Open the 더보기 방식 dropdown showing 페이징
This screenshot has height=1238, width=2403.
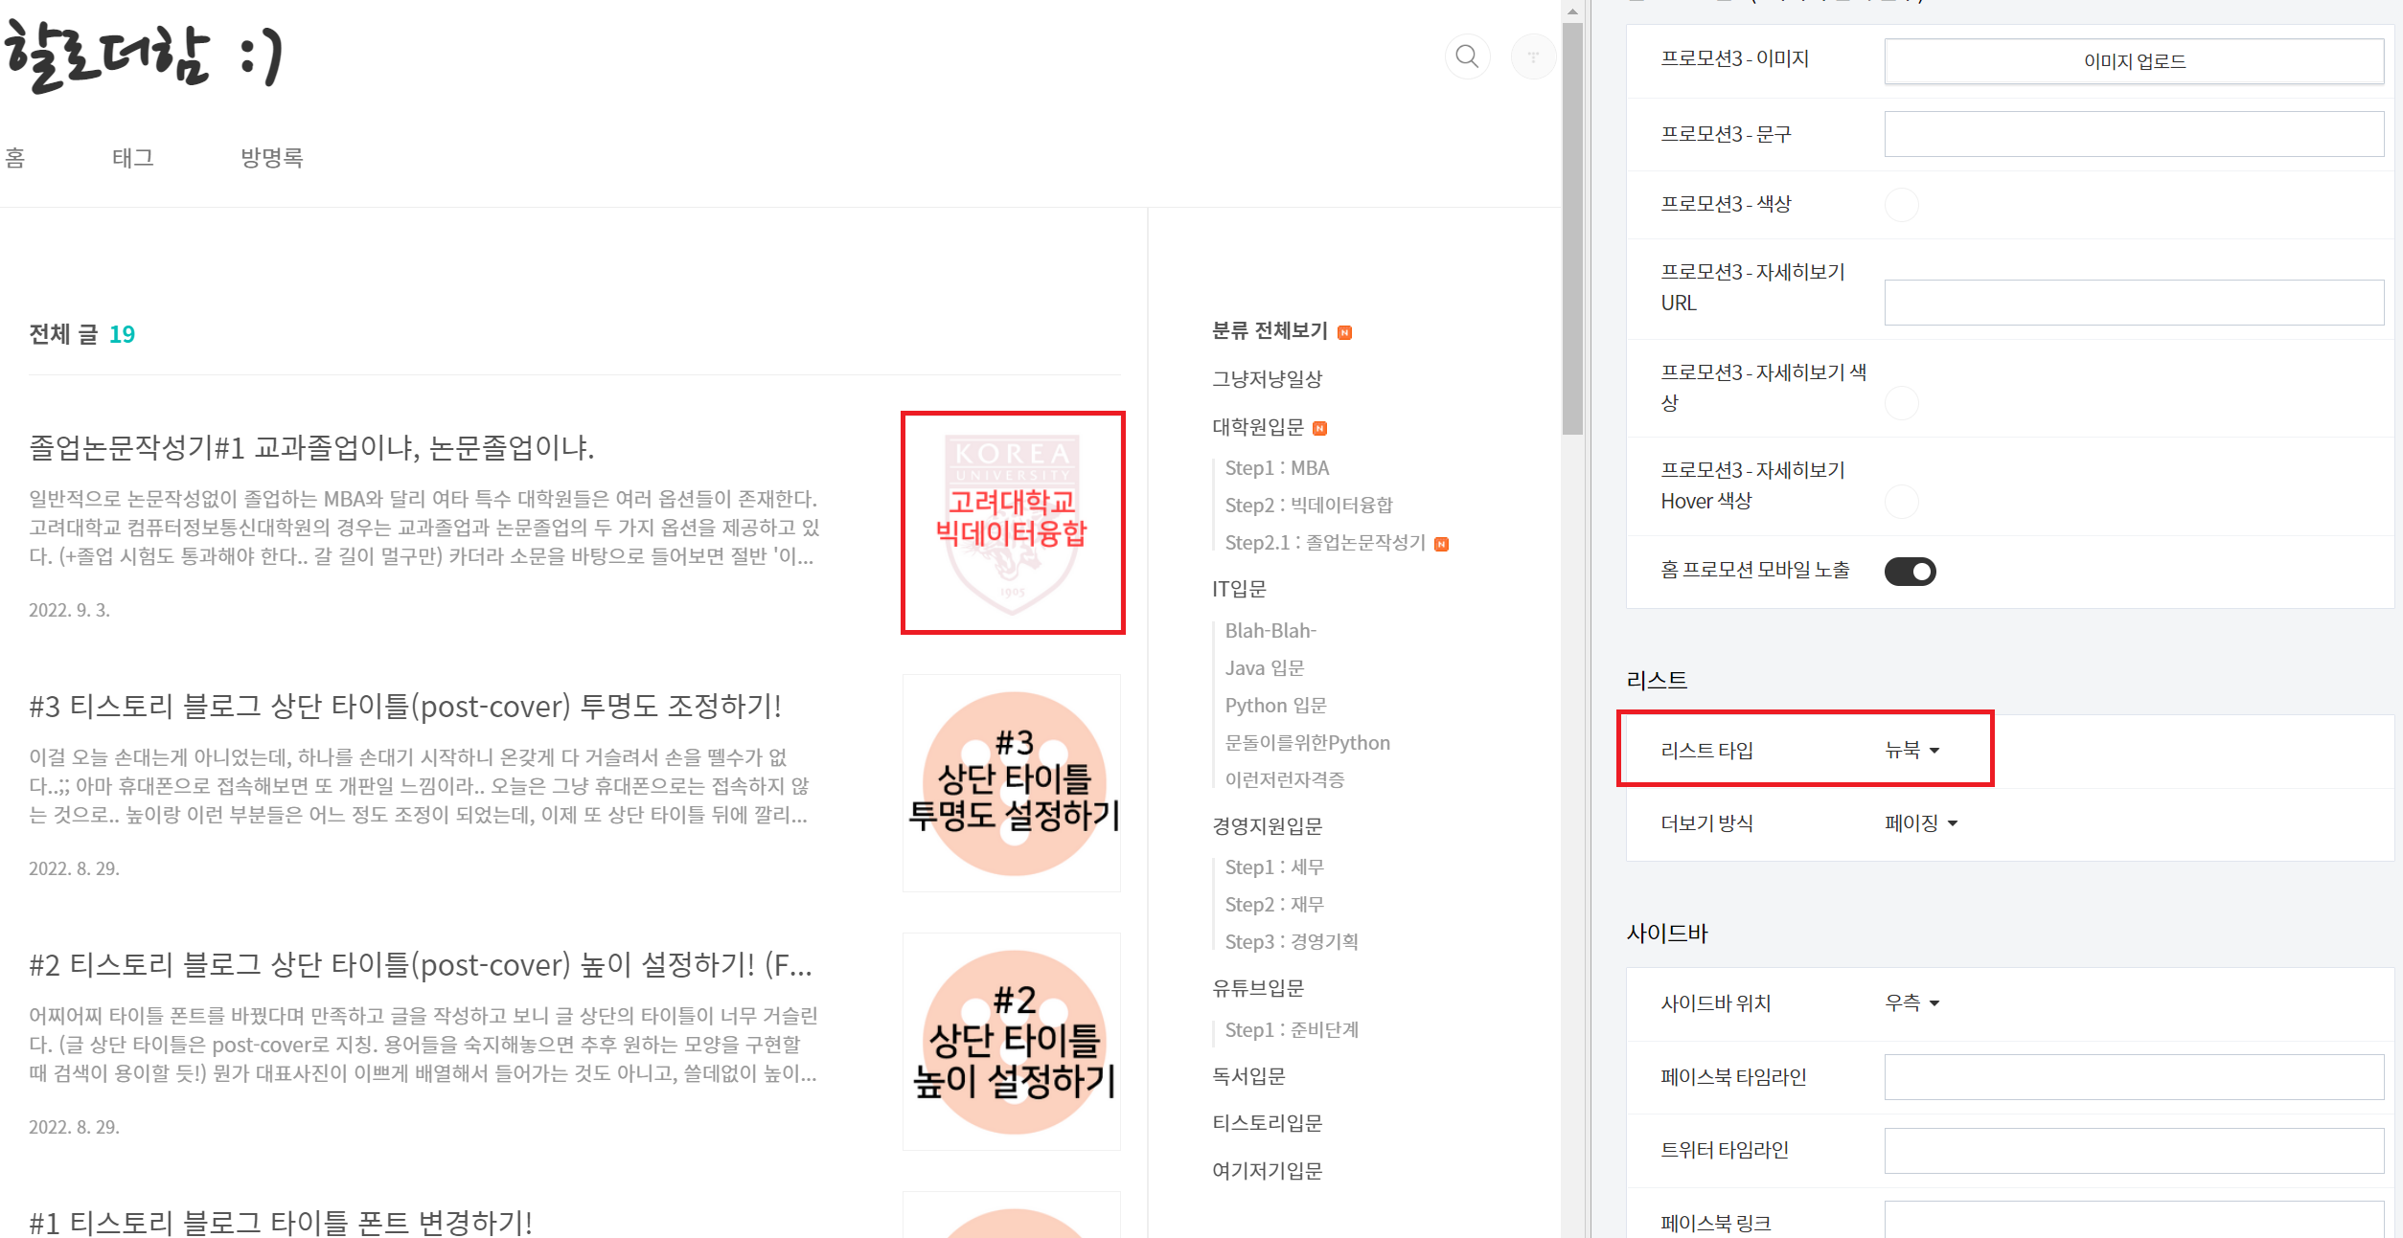point(1920,823)
